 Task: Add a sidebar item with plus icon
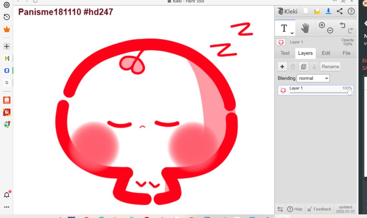point(7,46)
